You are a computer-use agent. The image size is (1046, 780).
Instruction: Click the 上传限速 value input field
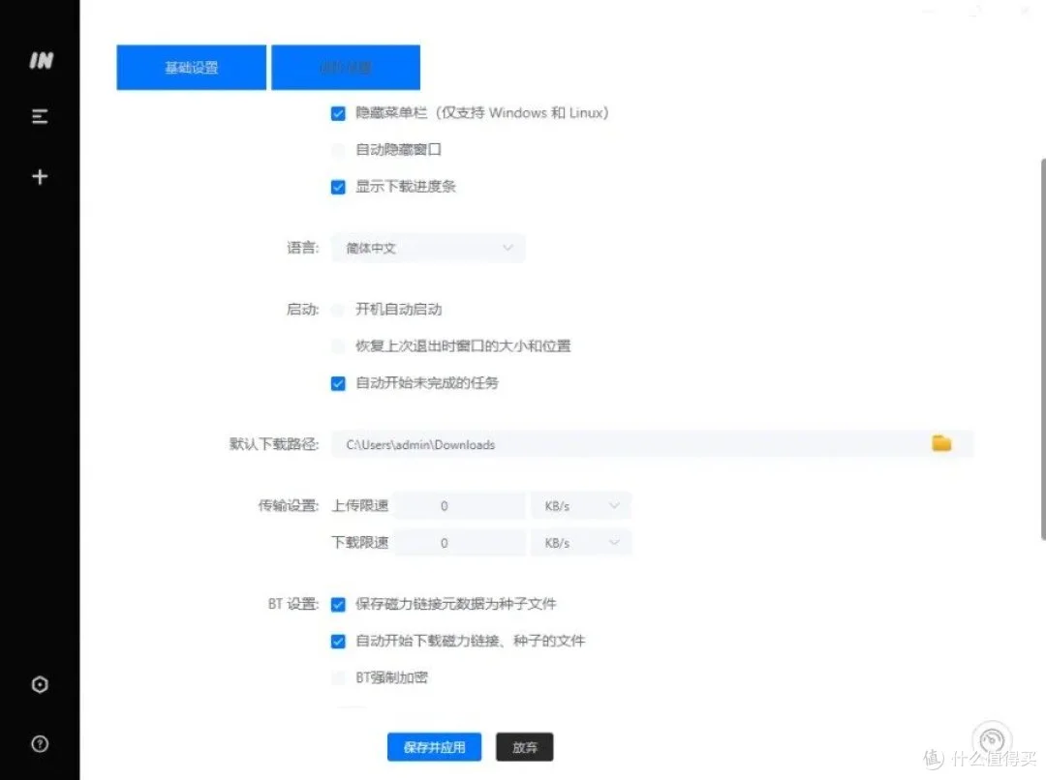(x=460, y=506)
